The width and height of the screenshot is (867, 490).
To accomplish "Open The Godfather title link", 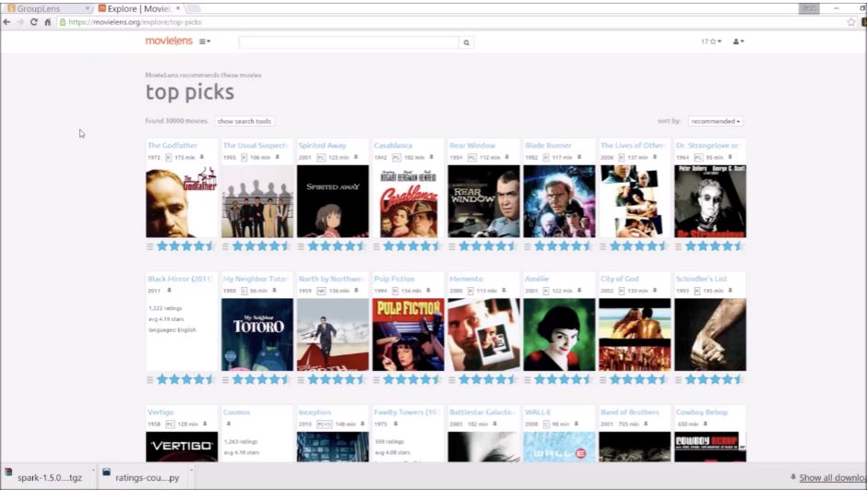I will coord(172,146).
